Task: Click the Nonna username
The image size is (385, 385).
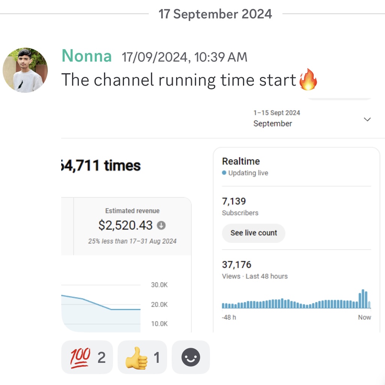Action: pos(87,56)
